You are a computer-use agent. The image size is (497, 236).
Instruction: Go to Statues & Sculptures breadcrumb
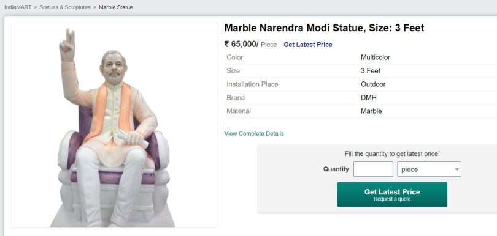click(x=65, y=7)
